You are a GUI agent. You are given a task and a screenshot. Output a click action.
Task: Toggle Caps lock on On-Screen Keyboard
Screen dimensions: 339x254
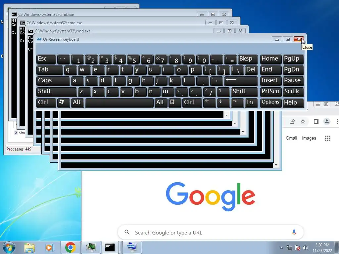pos(53,81)
